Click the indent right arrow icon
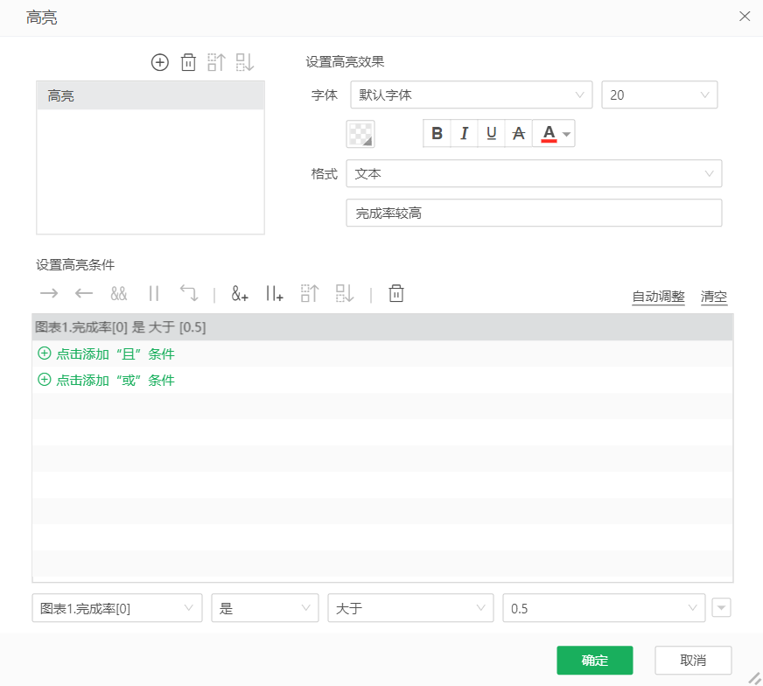The image size is (763, 686). tap(49, 294)
